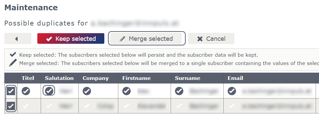This screenshot has width=319, height=131.
Task: Uncheck the second row subscriber checkbox
Action: point(11,106)
